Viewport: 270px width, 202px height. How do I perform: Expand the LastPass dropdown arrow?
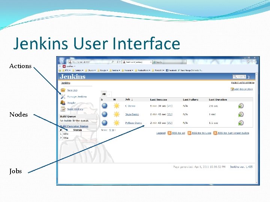[75, 66]
